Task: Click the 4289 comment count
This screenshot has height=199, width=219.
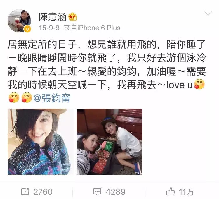Action: tap(116, 192)
